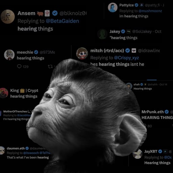The image size is (173, 173).
Task: Open the @mushmoonz mention link
Action: point(150,11)
